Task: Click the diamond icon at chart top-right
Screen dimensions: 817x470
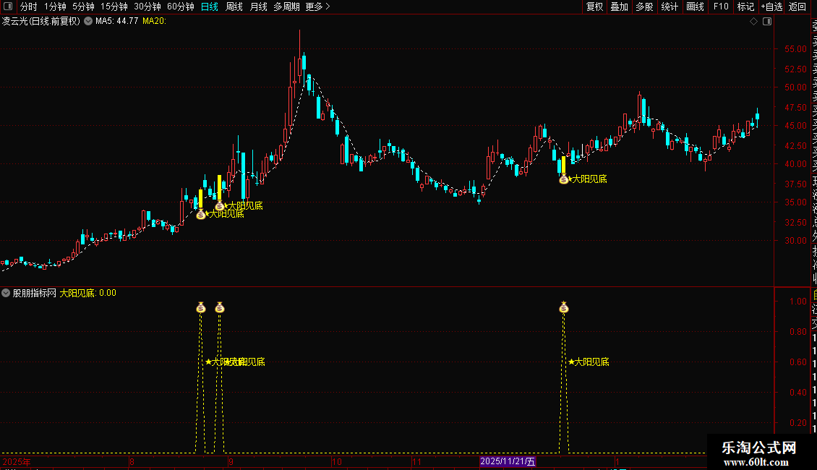Action: coord(753,22)
